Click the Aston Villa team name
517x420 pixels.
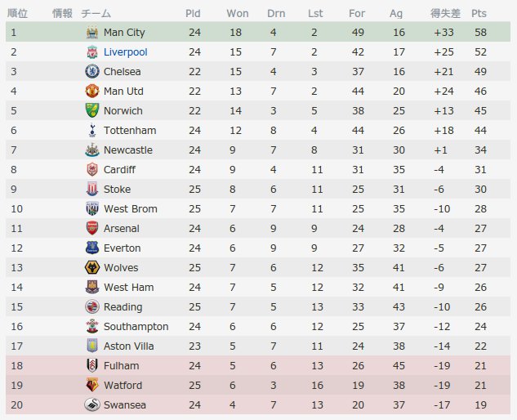click(x=128, y=346)
